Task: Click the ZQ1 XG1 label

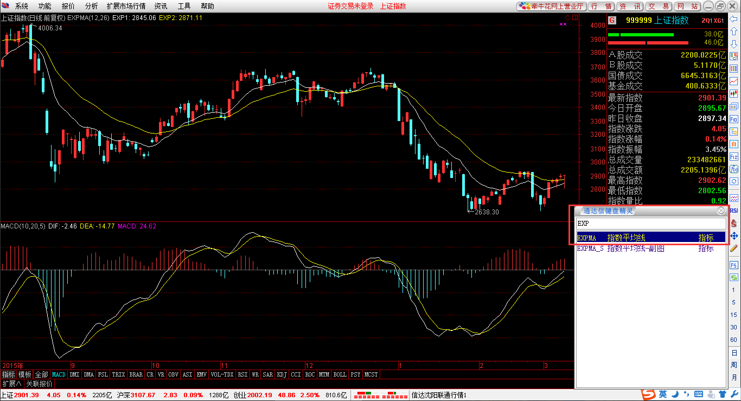Action: tap(713, 21)
